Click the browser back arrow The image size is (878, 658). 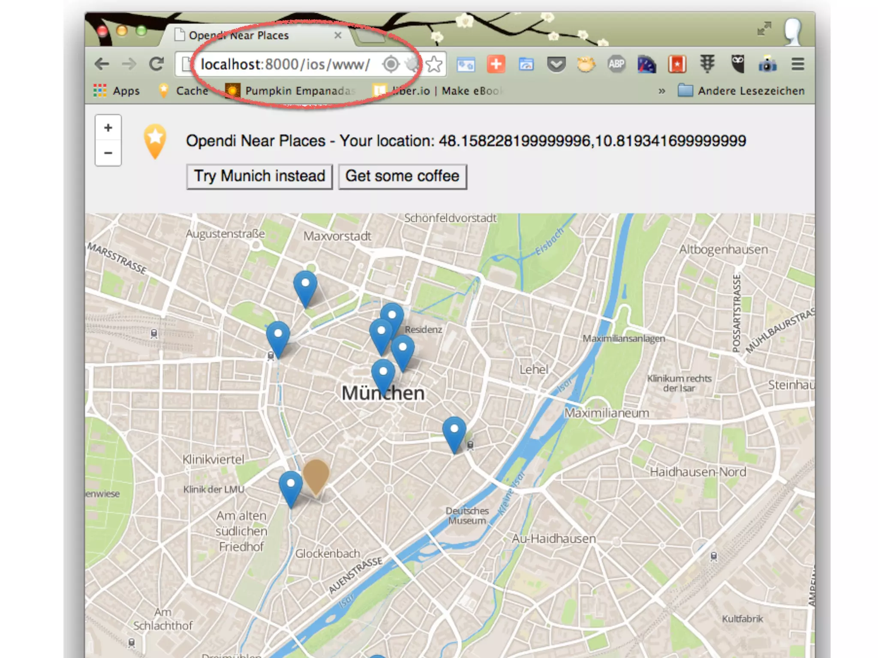point(102,64)
